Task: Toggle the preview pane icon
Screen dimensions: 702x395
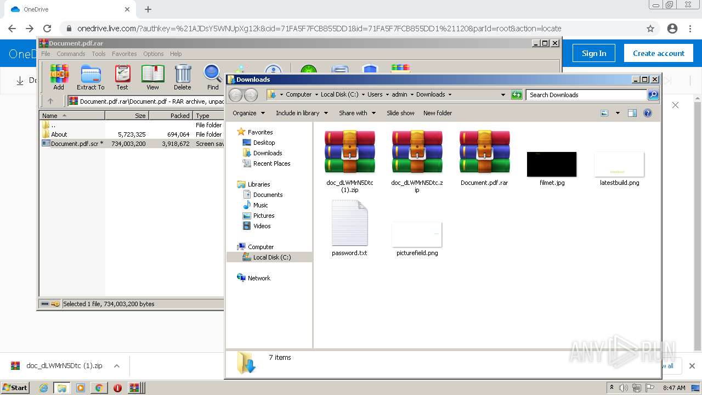Action: click(x=632, y=113)
